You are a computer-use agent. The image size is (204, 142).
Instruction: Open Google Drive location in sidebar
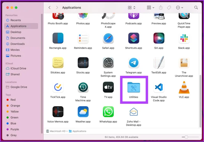click(21, 87)
